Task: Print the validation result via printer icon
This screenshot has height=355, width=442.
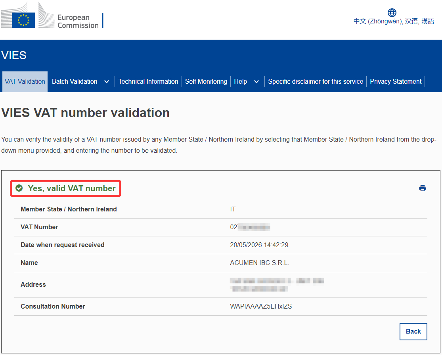Action: 422,188
